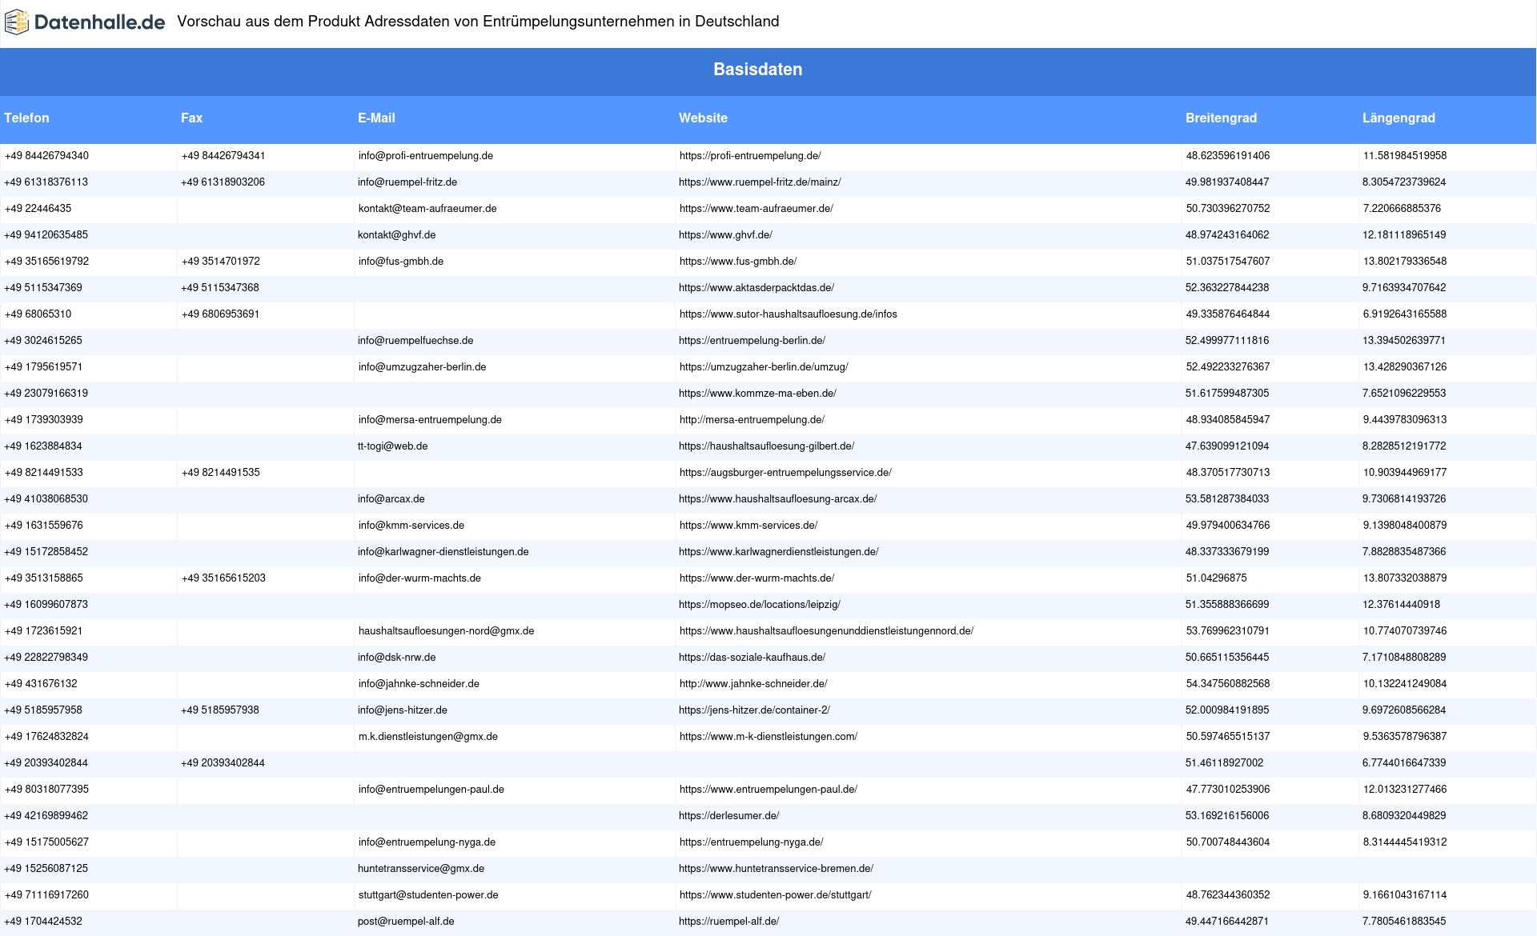Select latitude value 48.623596191406
The image size is (1537, 936).
click(x=1228, y=156)
